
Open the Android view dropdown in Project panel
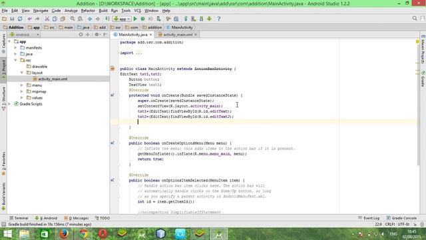tap(25, 35)
